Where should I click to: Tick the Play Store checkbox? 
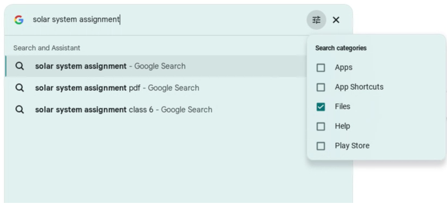(x=321, y=146)
